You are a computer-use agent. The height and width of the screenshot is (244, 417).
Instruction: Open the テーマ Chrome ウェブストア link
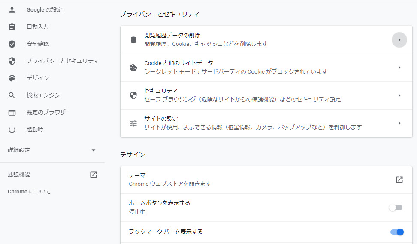pyautogui.click(x=399, y=180)
